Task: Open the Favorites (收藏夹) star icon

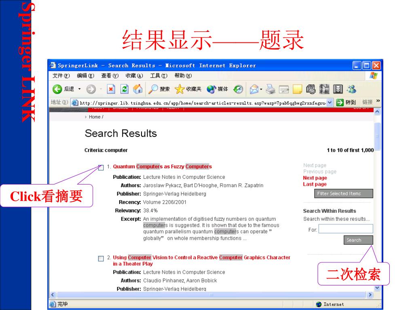Action: click(x=180, y=89)
